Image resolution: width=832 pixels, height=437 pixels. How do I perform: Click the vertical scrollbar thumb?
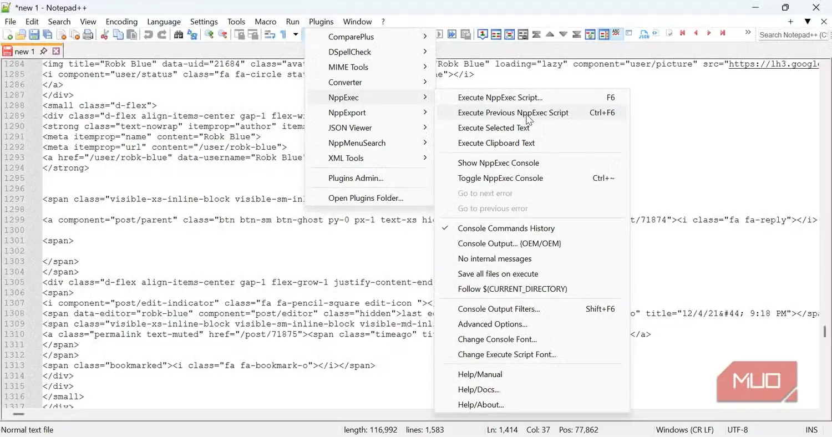point(825,331)
